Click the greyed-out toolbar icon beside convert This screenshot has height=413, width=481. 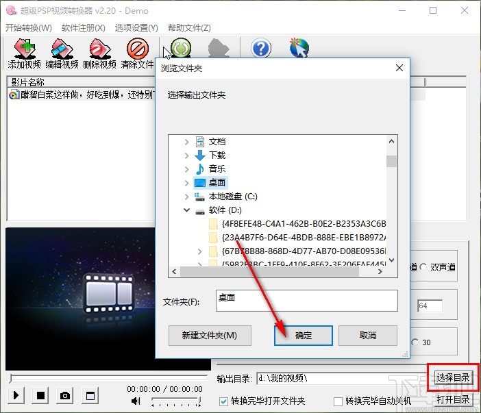click(x=219, y=48)
